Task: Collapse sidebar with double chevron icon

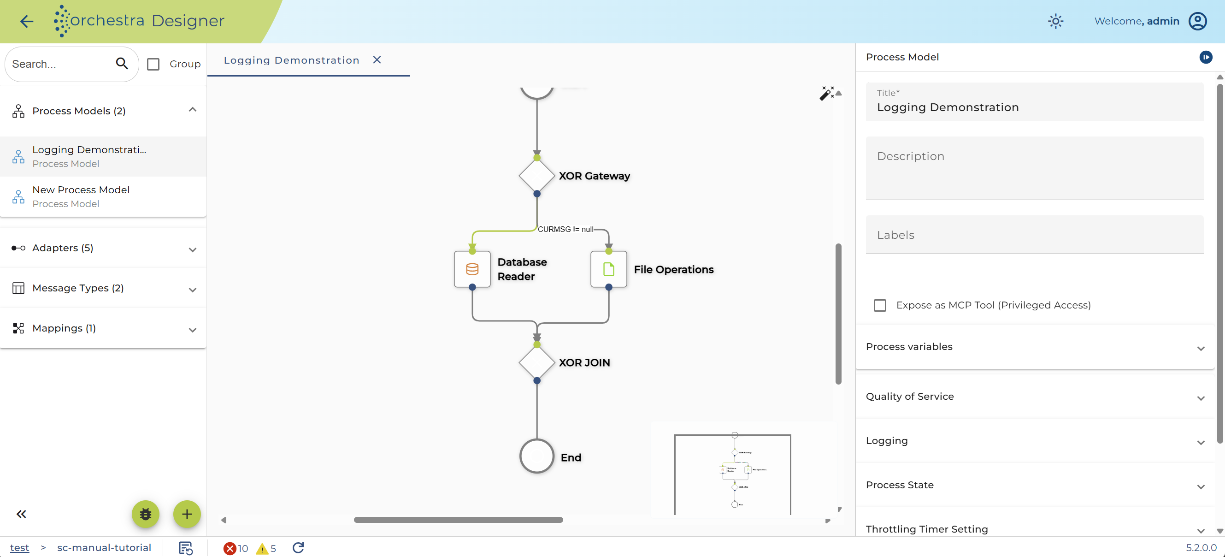Action: [21, 514]
